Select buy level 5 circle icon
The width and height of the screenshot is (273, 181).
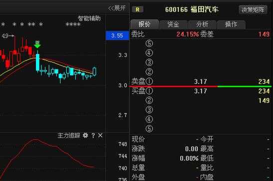[149, 128]
